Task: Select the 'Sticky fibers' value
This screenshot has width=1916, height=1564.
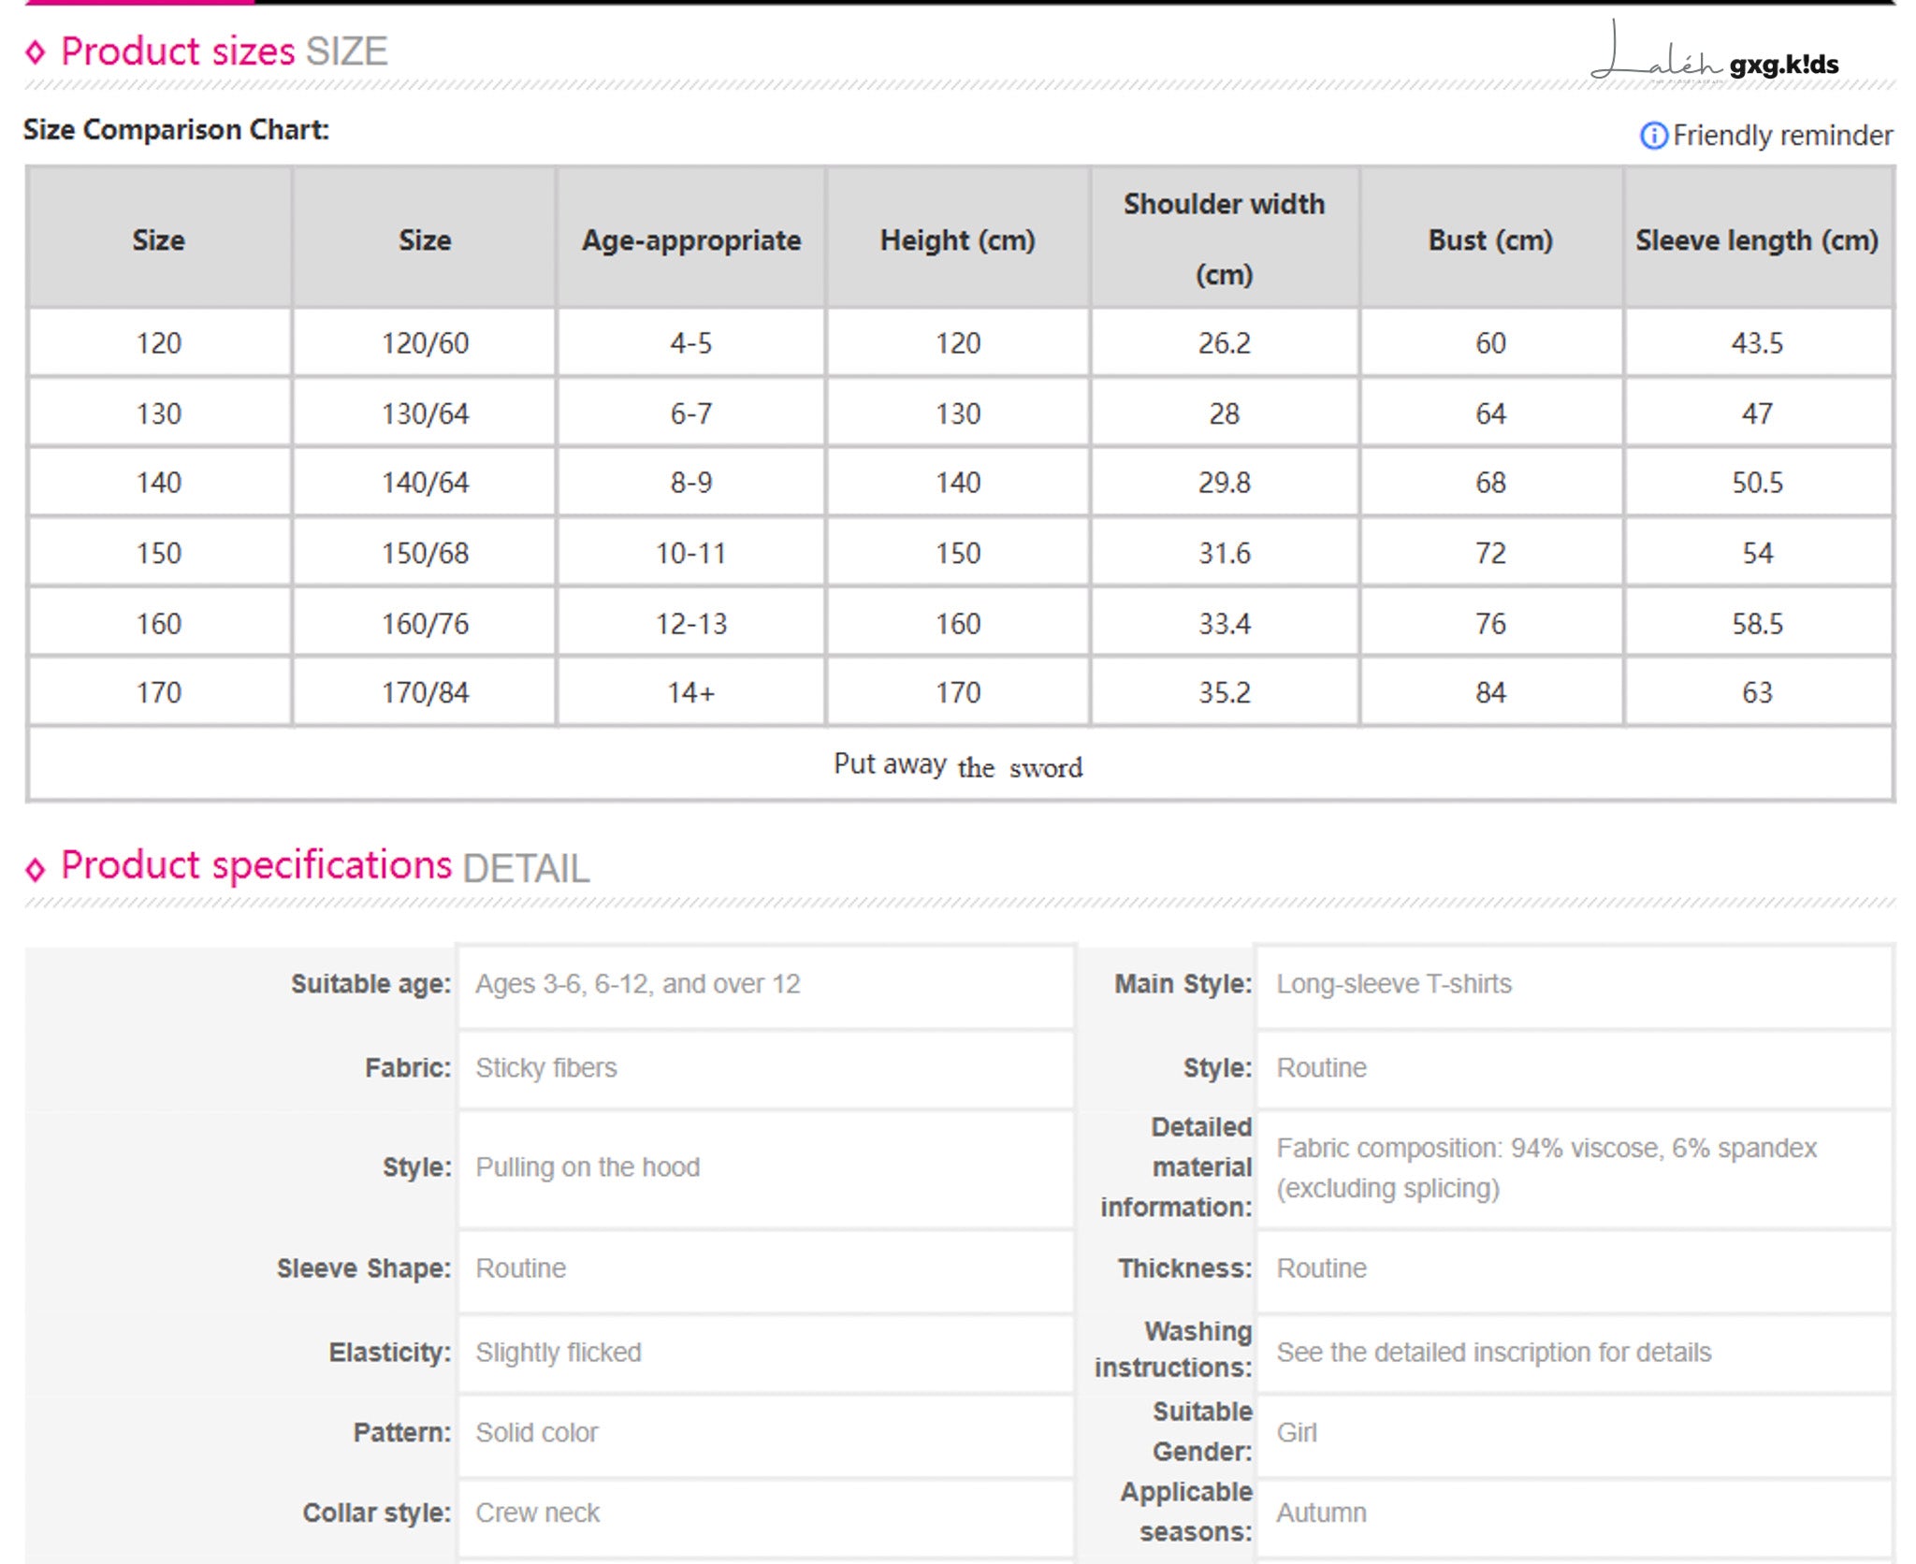Action: tap(546, 1068)
